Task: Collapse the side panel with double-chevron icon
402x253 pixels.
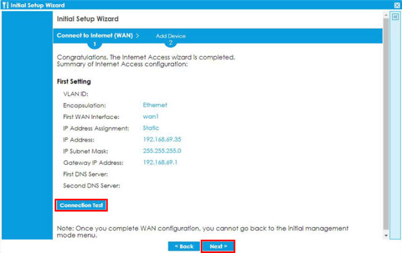Action: 395,17
